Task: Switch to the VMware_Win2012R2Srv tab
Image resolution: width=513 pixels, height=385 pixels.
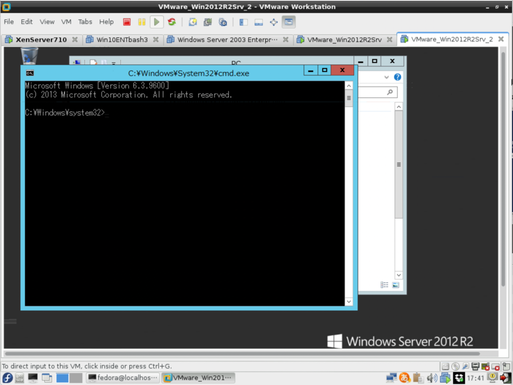Action: pyautogui.click(x=344, y=40)
